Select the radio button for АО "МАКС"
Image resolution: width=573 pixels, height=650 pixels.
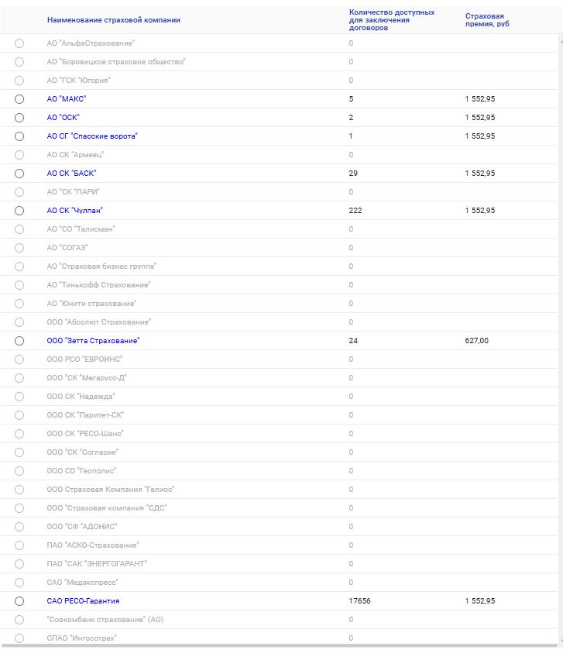click(19, 99)
